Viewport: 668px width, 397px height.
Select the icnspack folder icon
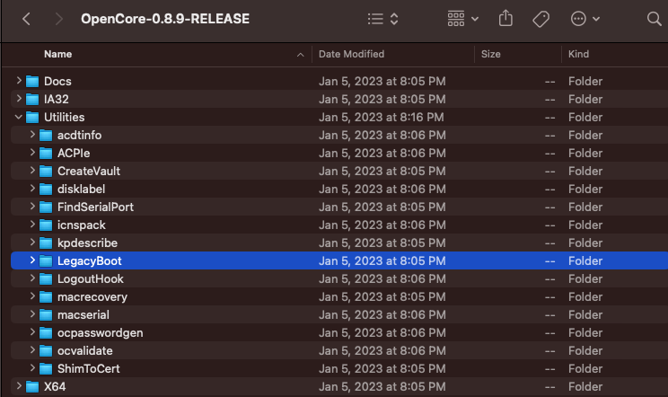point(46,225)
